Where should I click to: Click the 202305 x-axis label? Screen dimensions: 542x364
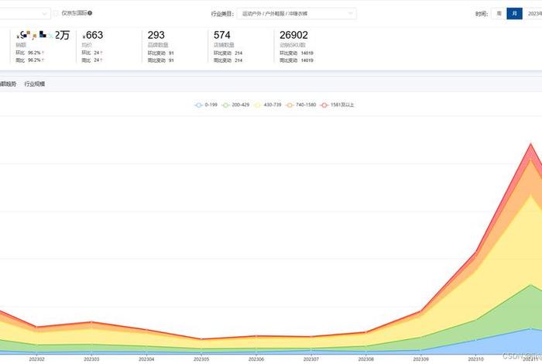point(201,359)
